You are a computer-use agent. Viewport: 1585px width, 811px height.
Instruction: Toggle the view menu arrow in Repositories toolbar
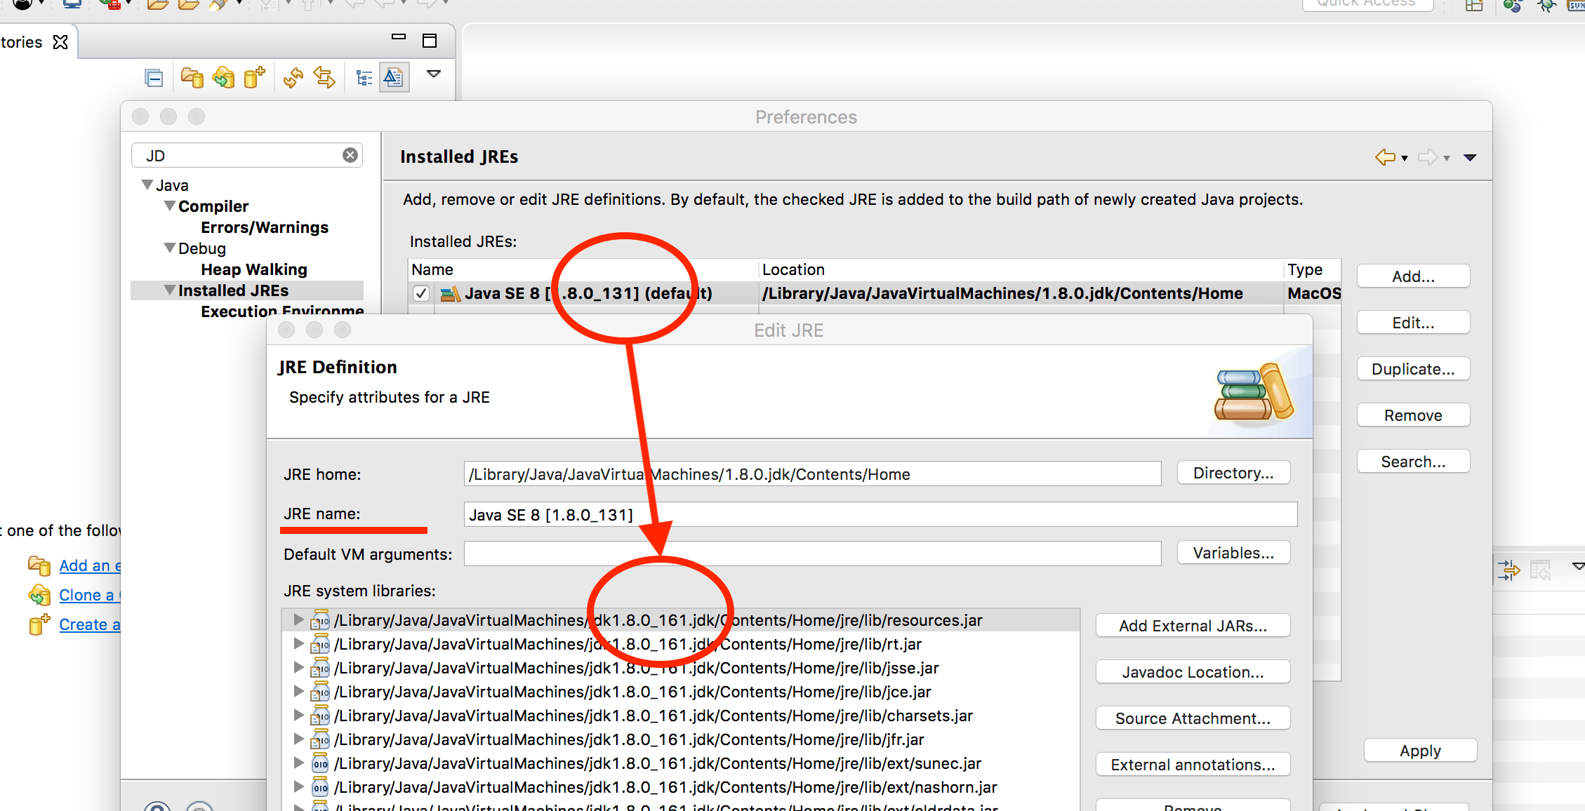pos(434,73)
